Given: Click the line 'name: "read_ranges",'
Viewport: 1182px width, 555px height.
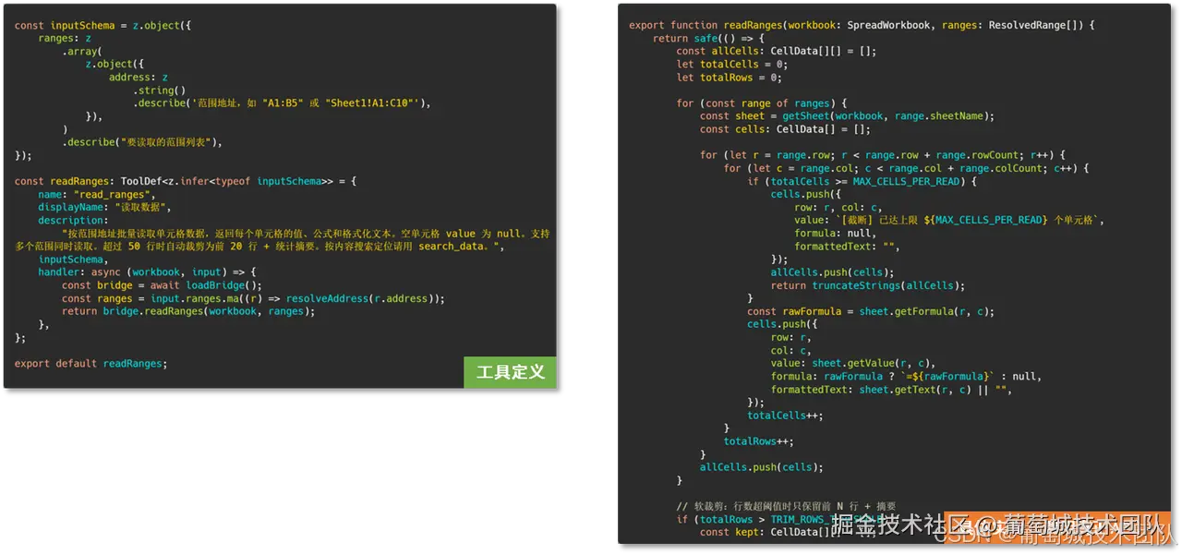Looking at the screenshot, I should click(95, 195).
